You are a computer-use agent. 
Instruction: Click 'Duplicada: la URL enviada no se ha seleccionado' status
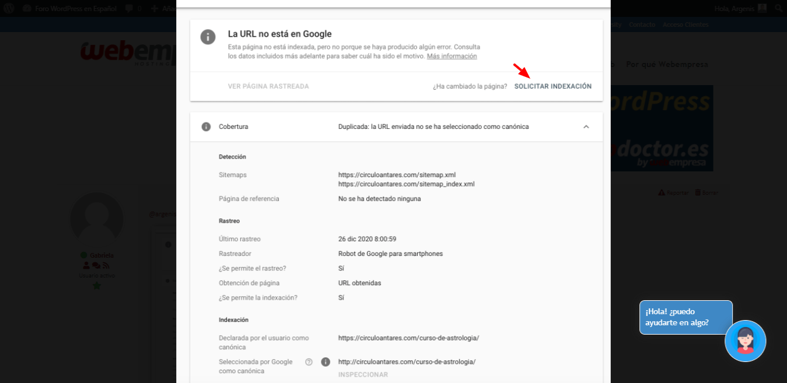433,127
